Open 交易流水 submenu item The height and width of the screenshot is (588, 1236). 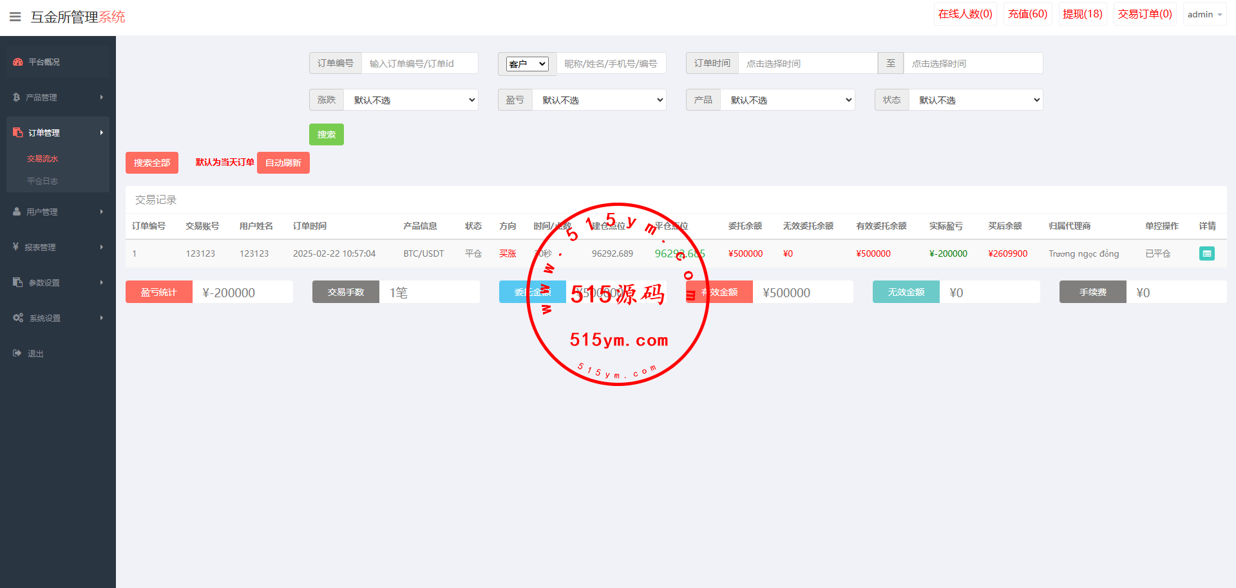[x=43, y=159]
